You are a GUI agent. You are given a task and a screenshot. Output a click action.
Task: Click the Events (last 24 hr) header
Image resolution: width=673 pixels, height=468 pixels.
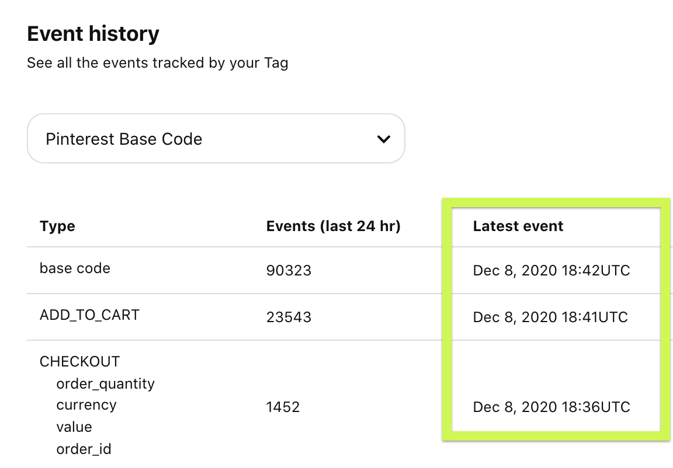pos(333,226)
